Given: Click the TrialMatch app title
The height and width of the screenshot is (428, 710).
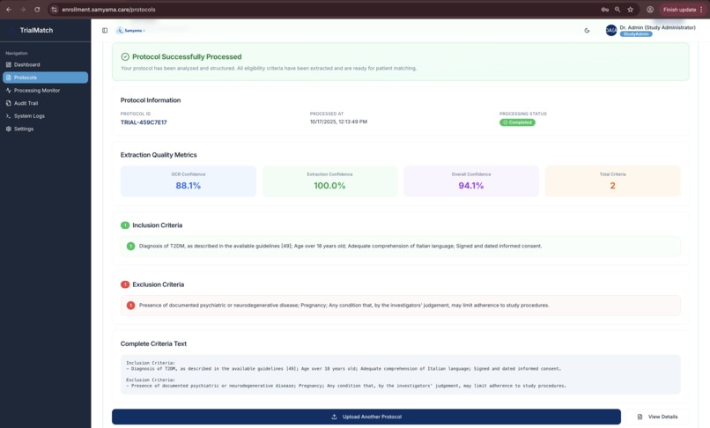Looking at the screenshot, I should pos(36,30).
